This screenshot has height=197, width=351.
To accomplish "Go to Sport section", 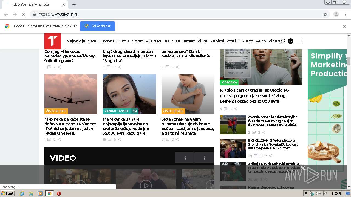I will pos(138,41).
